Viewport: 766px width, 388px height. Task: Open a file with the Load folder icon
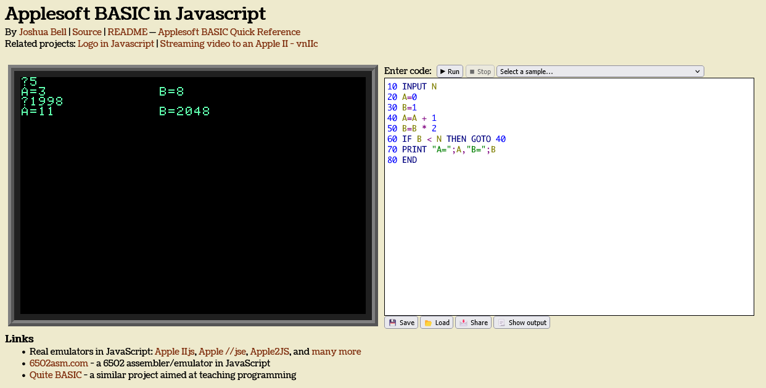click(427, 322)
